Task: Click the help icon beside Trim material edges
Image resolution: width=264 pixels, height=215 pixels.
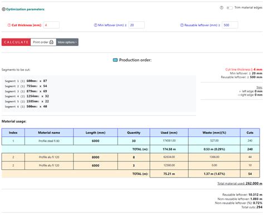Action: pyautogui.click(x=222, y=8)
